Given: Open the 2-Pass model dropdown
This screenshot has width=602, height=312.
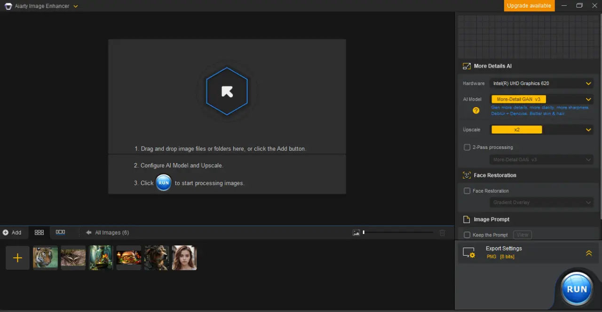Looking at the screenshot, I should point(541,160).
